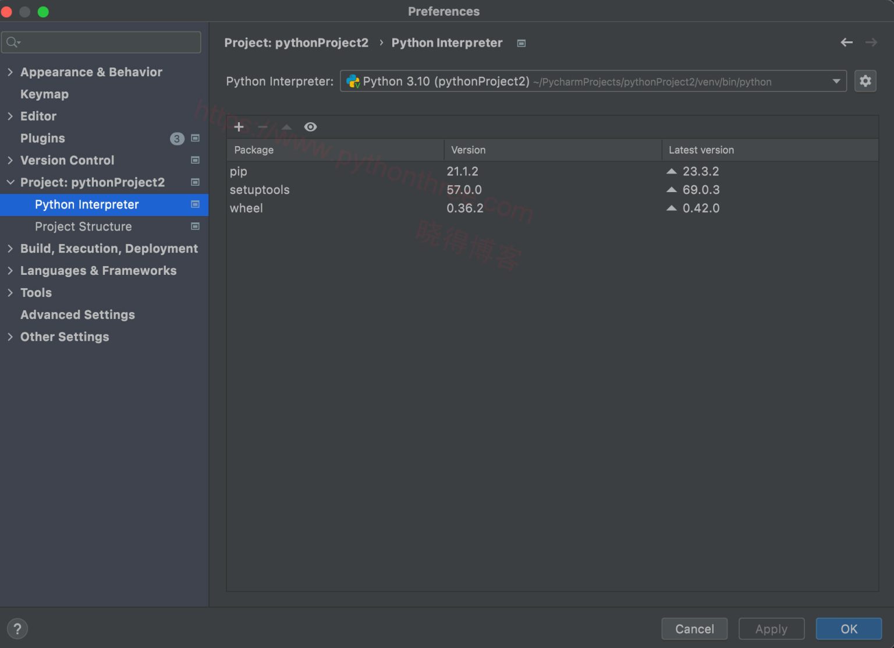Click the Cancel button
Image resolution: width=894 pixels, height=648 pixels.
(694, 629)
